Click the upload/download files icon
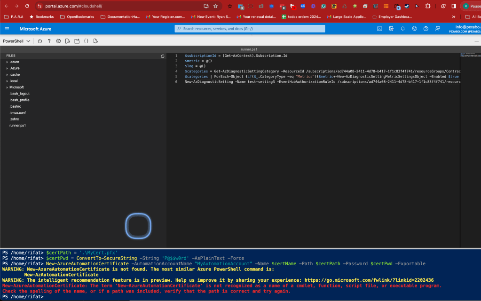Screen dimensions: 481x301 coord(68,41)
